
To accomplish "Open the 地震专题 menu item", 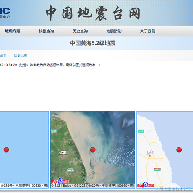I will (x=13, y=31).
